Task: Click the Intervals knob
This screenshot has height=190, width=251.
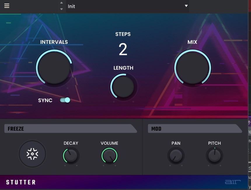Action: coord(54,68)
